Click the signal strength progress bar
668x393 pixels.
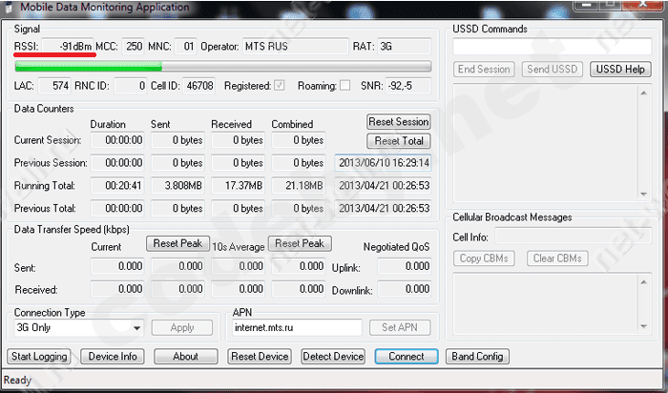tap(222, 66)
